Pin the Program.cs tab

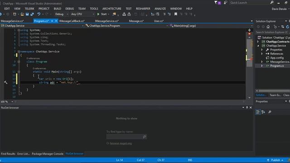[52, 21]
